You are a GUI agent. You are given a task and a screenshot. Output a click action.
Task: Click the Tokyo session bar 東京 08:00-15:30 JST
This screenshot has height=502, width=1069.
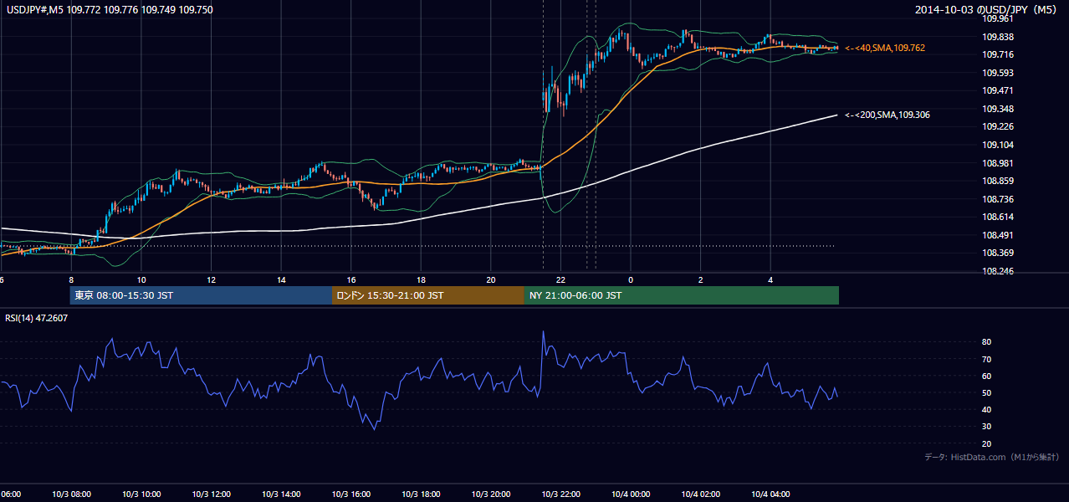click(201, 295)
